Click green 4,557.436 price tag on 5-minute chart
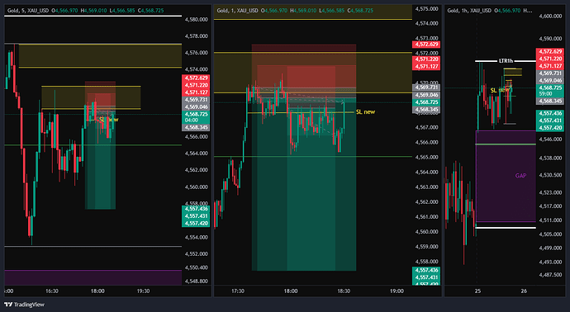This screenshot has width=570, height=312. click(x=196, y=209)
